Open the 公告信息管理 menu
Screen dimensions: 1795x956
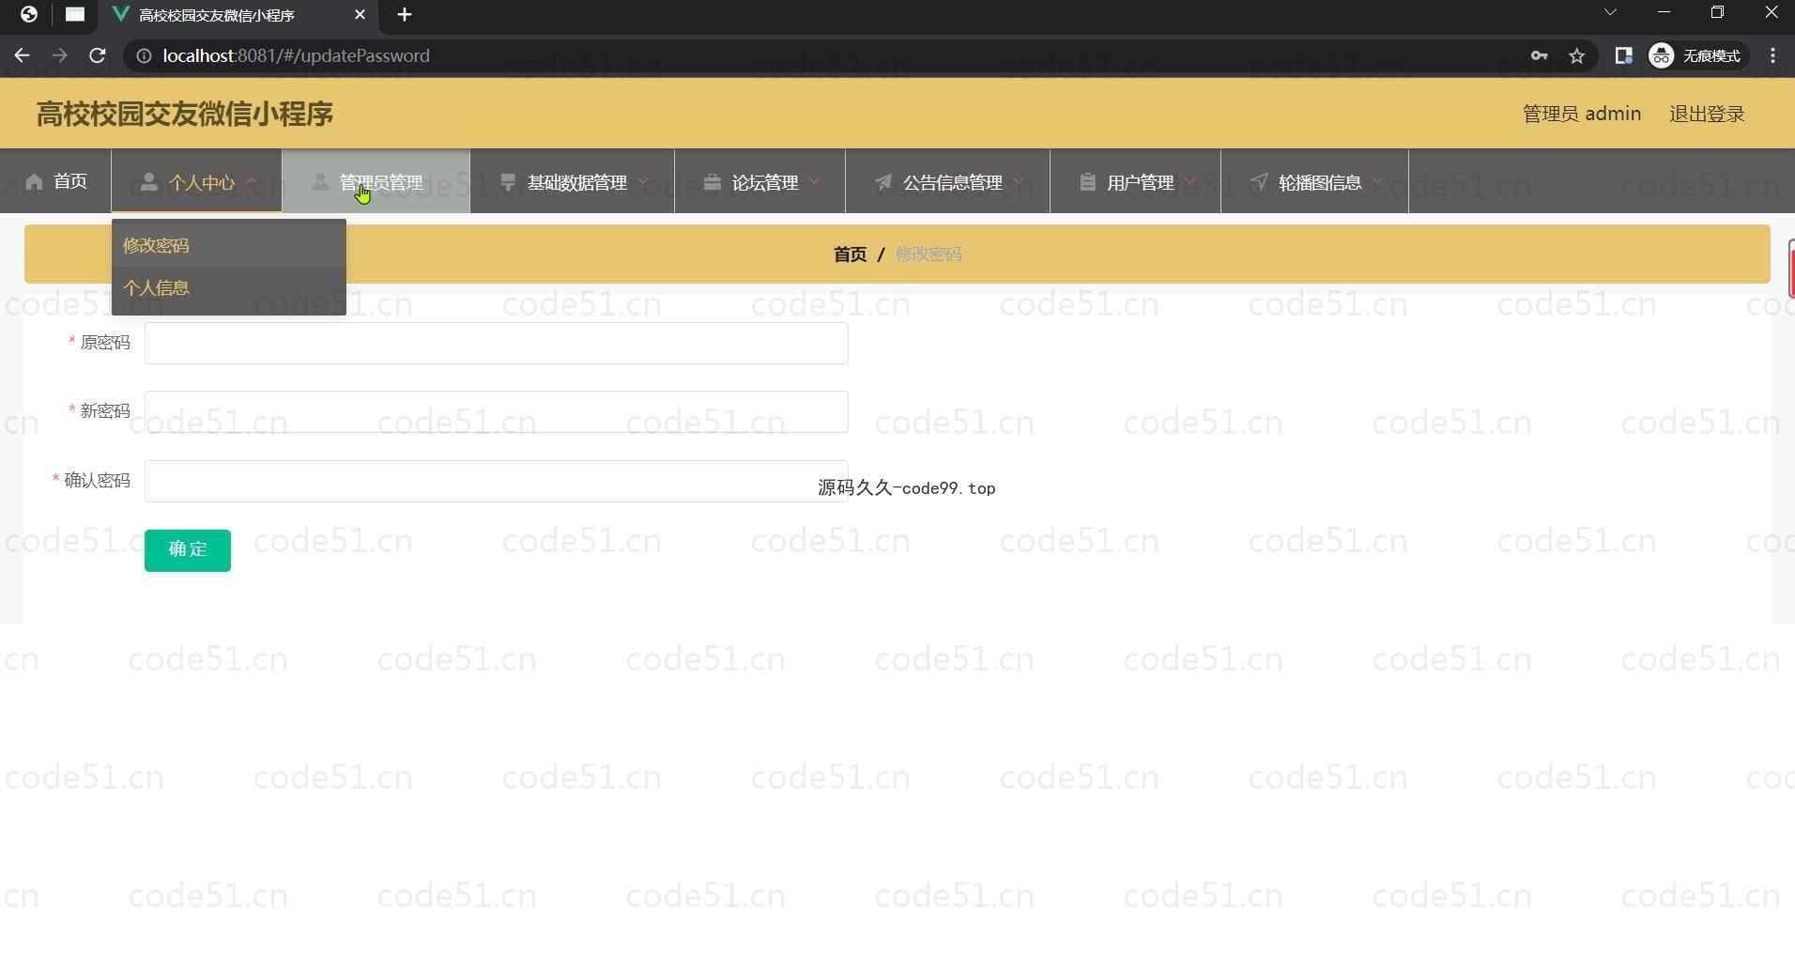pyautogui.click(x=947, y=181)
